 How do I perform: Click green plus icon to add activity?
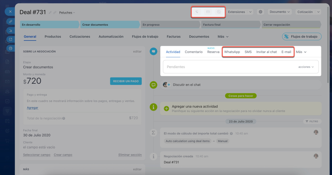click(167, 109)
